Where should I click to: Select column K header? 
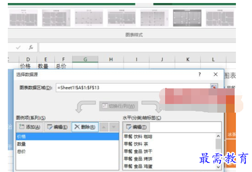(188, 59)
